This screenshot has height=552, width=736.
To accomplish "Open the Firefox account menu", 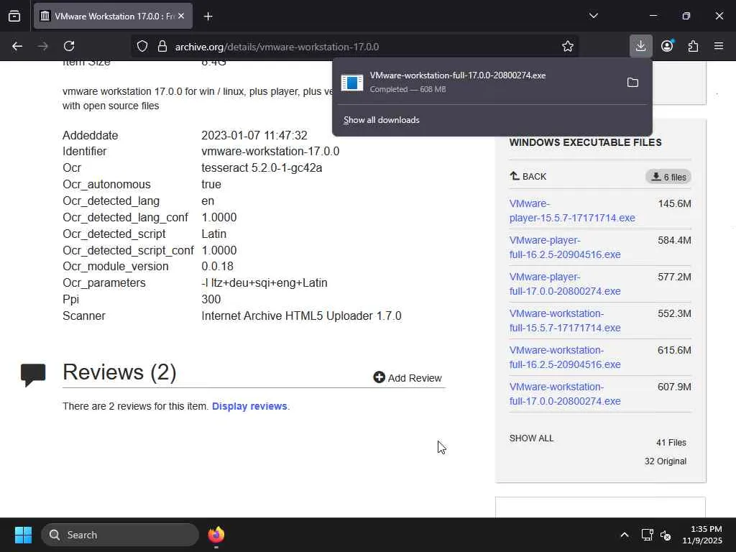I will tap(667, 47).
